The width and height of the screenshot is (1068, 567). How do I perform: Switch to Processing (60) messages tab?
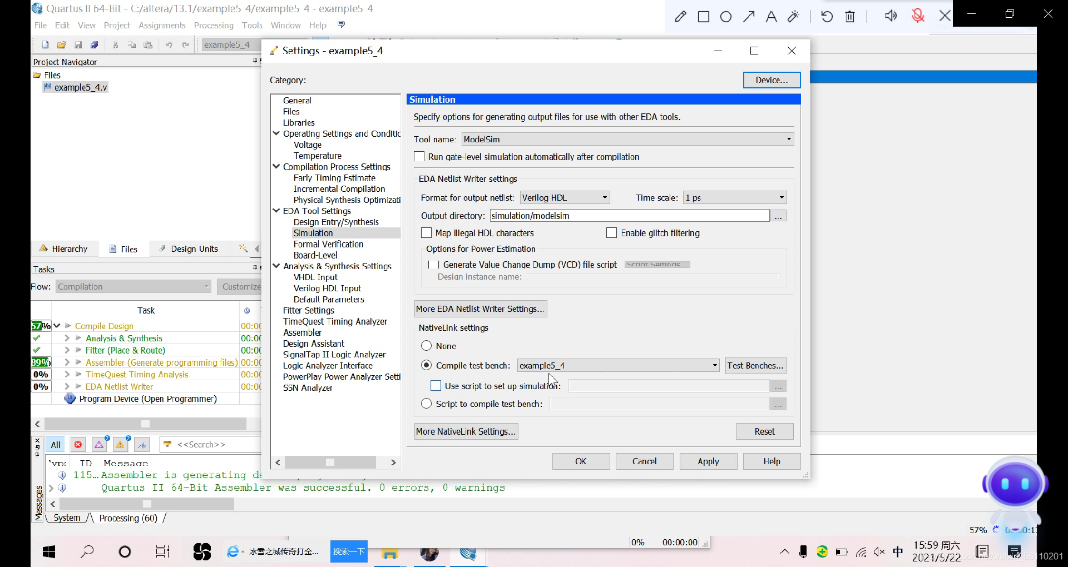[x=128, y=518]
